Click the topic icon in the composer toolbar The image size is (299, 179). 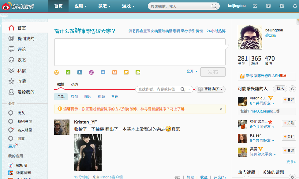click(x=103, y=72)
